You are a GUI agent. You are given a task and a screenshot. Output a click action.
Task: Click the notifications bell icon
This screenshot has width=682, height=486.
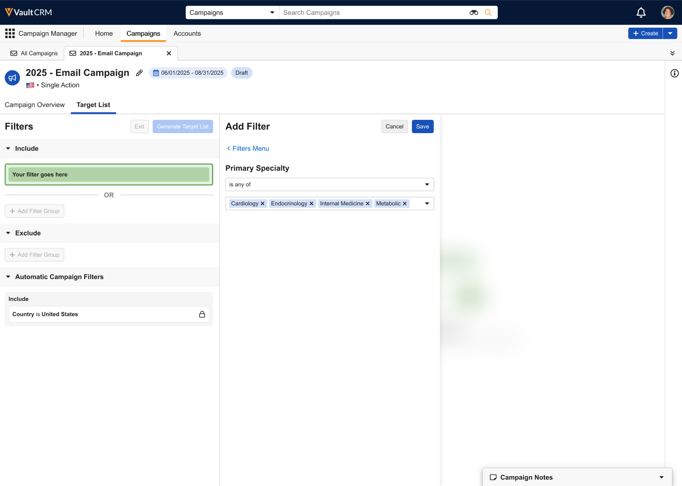641,12
